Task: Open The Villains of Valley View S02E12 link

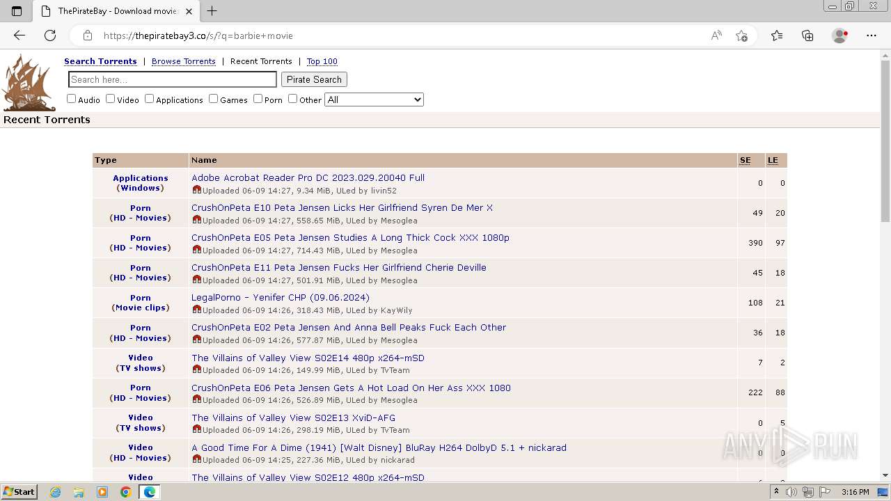Action: pos(308,477)
